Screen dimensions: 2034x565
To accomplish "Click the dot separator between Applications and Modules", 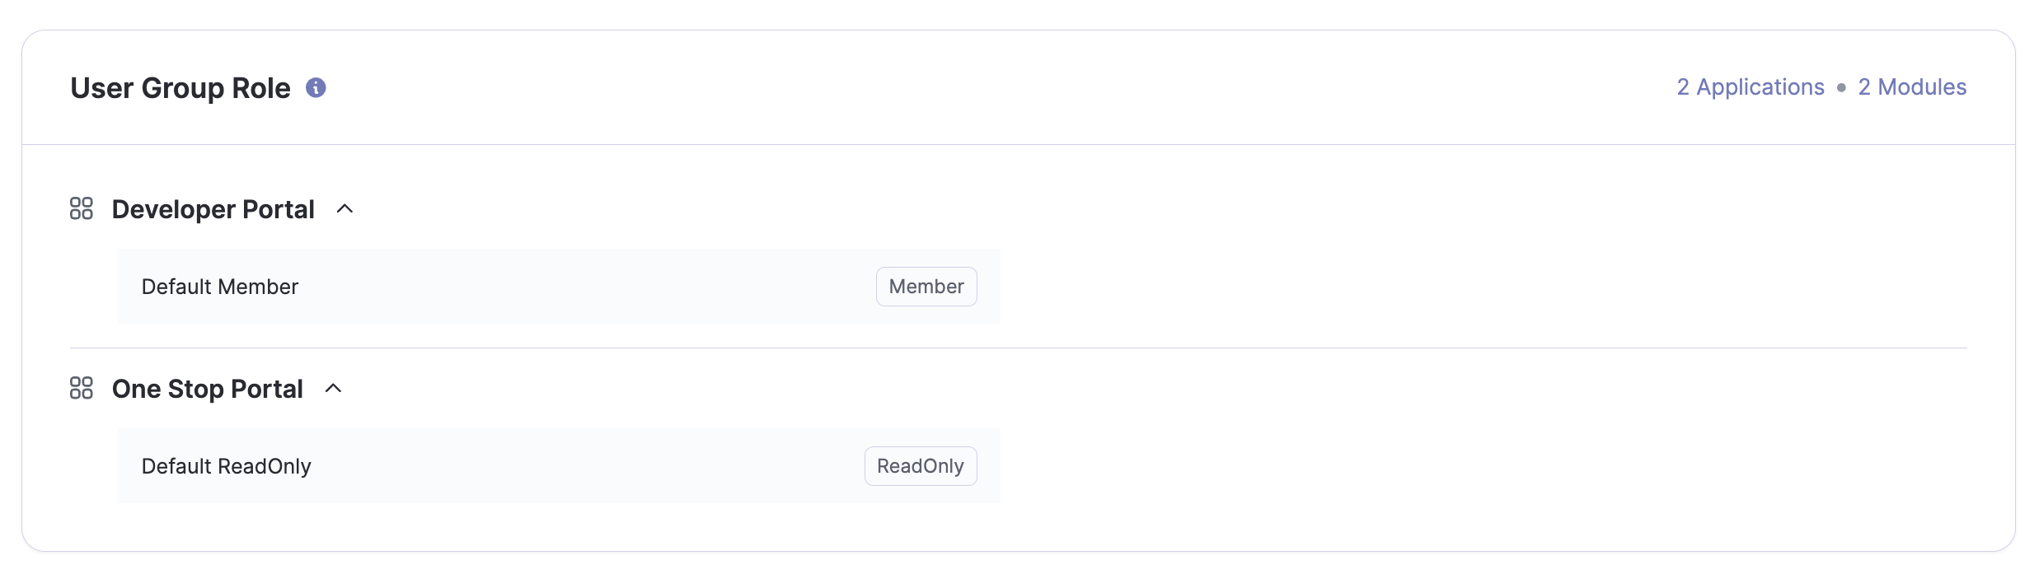I will click(1841, 87).
